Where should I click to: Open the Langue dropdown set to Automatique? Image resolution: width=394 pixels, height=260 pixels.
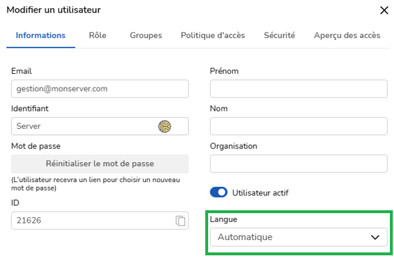(299, 237)
